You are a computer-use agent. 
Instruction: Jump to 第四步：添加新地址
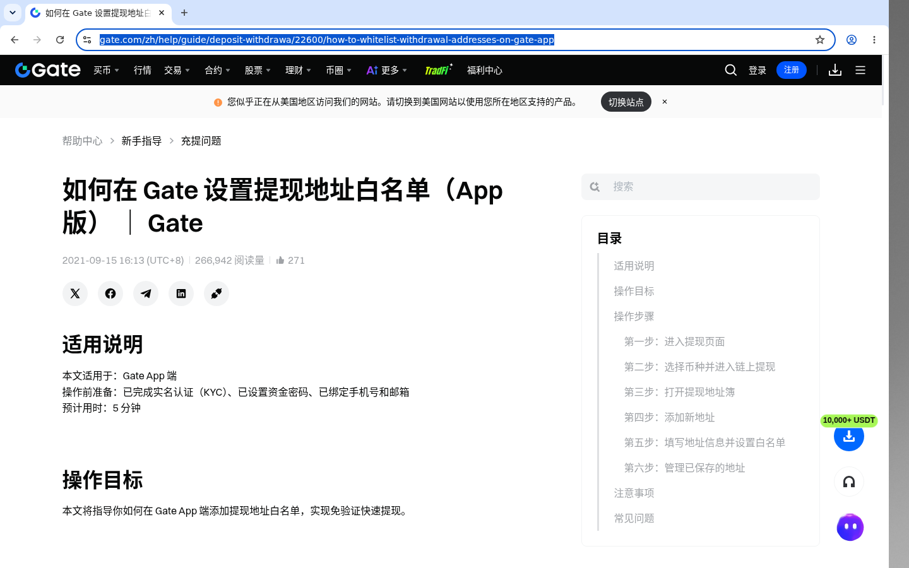[669, 417]
